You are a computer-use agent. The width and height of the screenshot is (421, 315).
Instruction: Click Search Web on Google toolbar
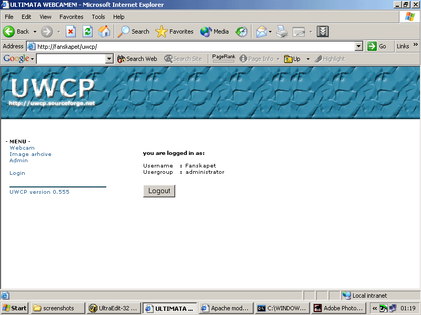coord(137,59)
